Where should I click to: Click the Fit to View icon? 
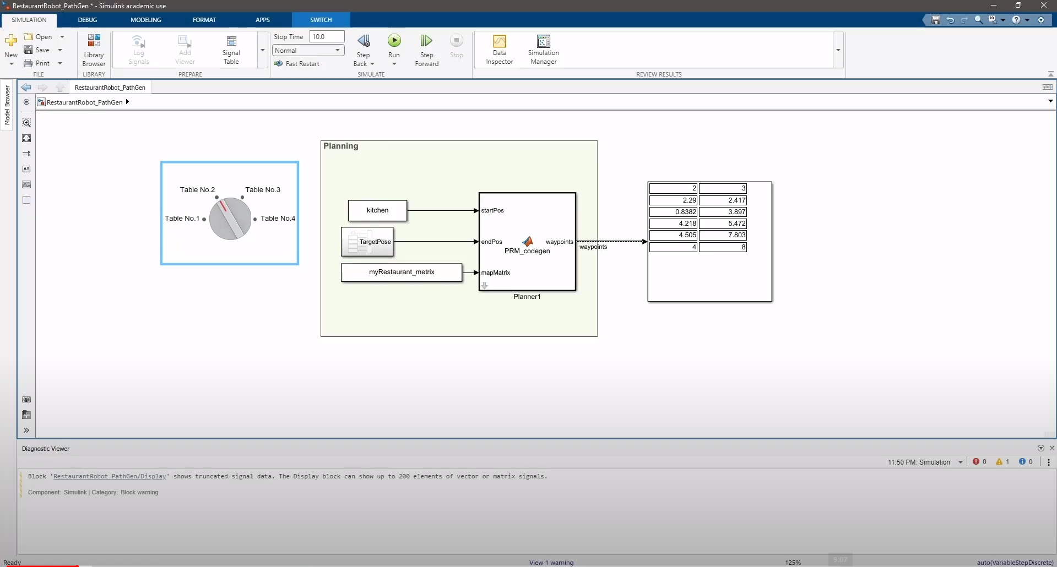(26, 138)
